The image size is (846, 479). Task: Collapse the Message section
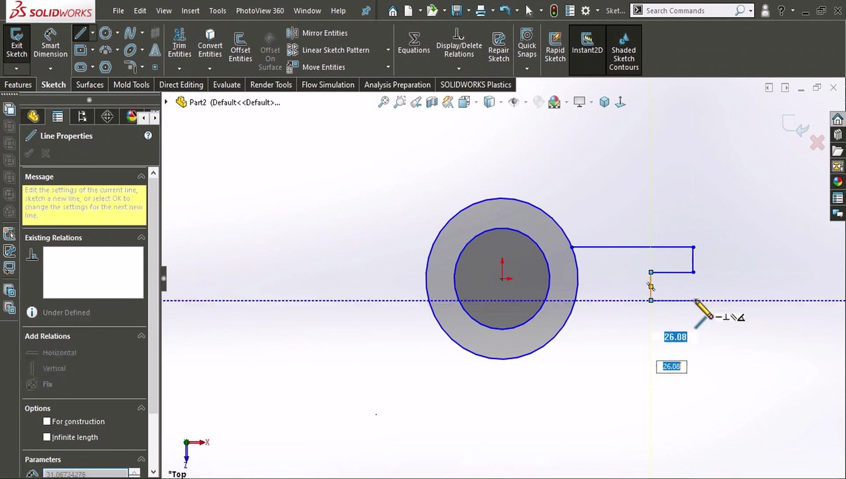click(141, 176)
